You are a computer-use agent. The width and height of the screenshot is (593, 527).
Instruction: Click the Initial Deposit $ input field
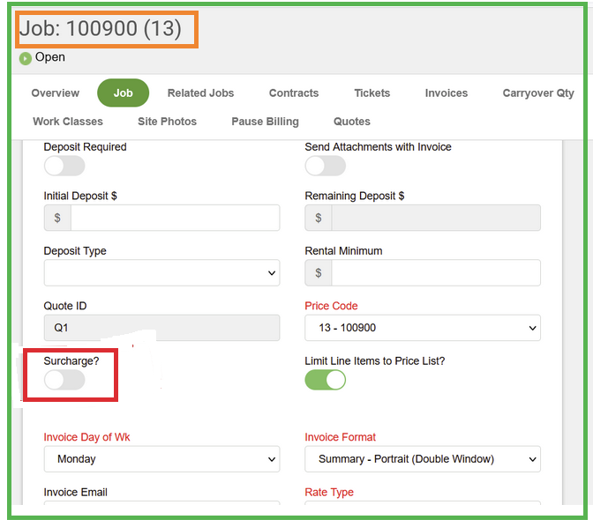coord(175,218)
